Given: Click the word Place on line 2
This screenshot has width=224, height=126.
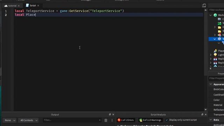Looking at the screenshot, I should [31, 15].
